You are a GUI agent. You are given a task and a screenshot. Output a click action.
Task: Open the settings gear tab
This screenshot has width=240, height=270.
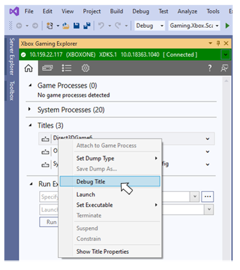[85, 68]
